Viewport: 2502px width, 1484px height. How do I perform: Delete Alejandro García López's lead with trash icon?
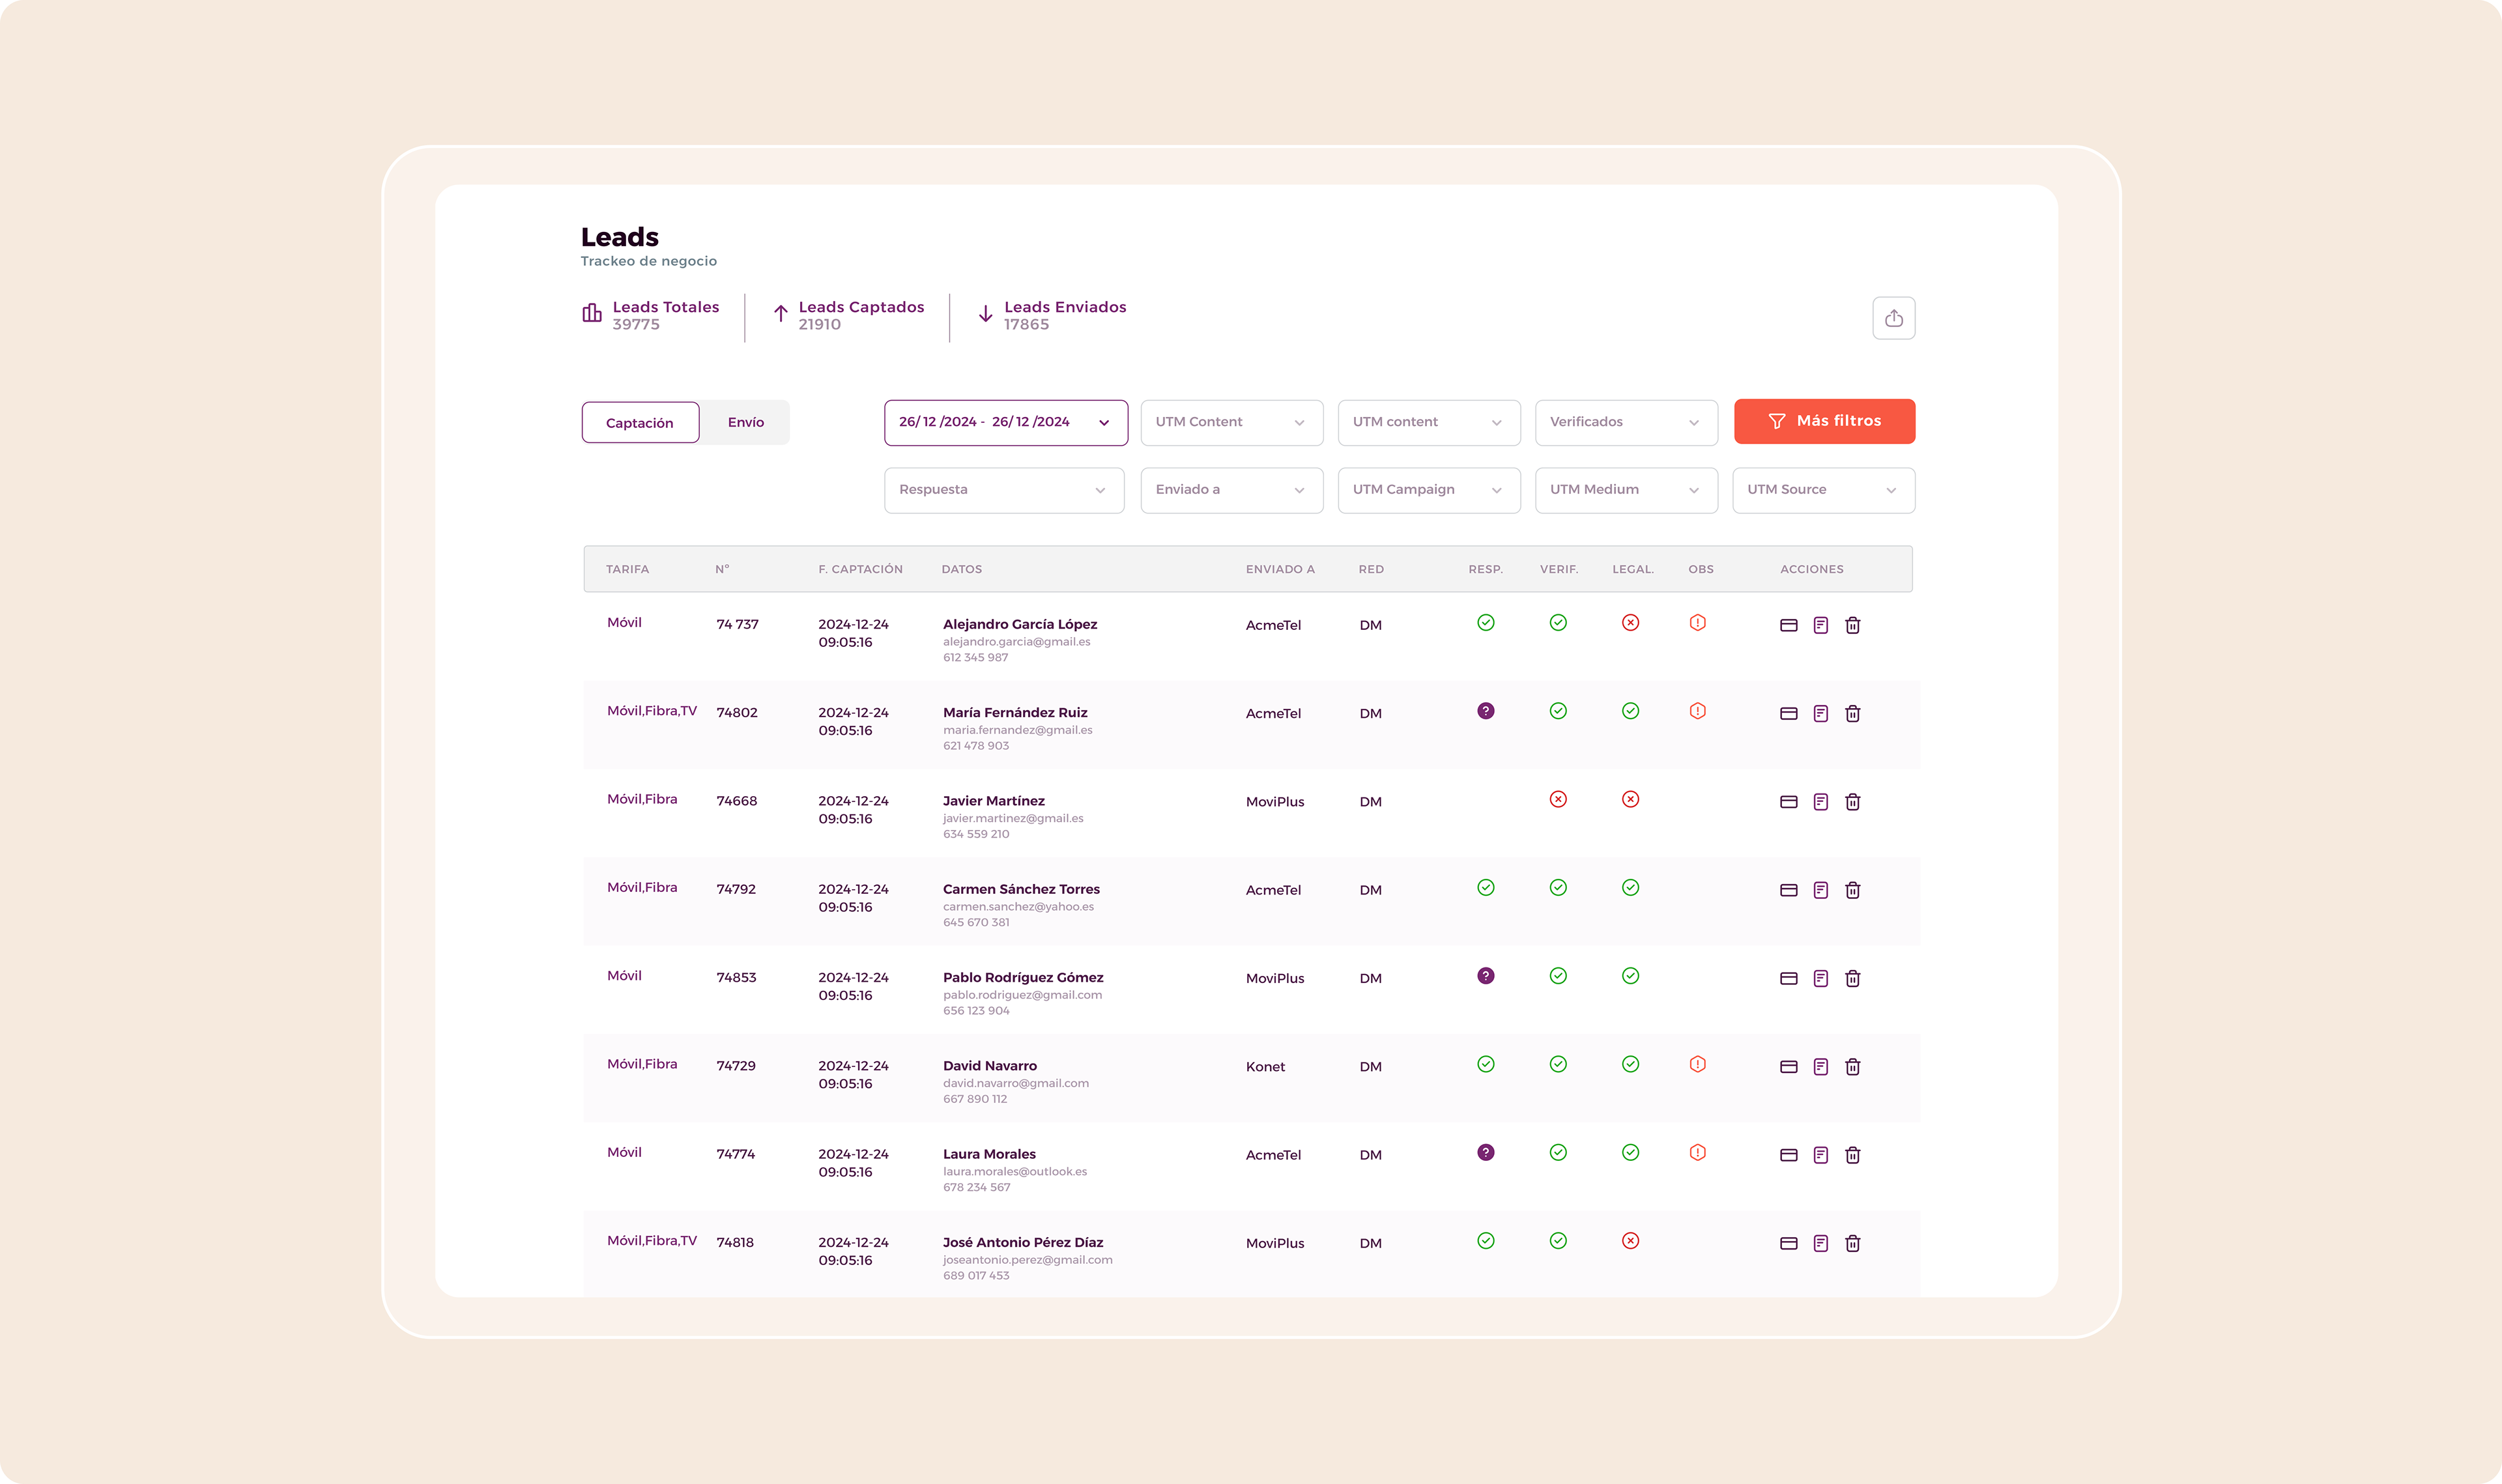point(1852,625)
